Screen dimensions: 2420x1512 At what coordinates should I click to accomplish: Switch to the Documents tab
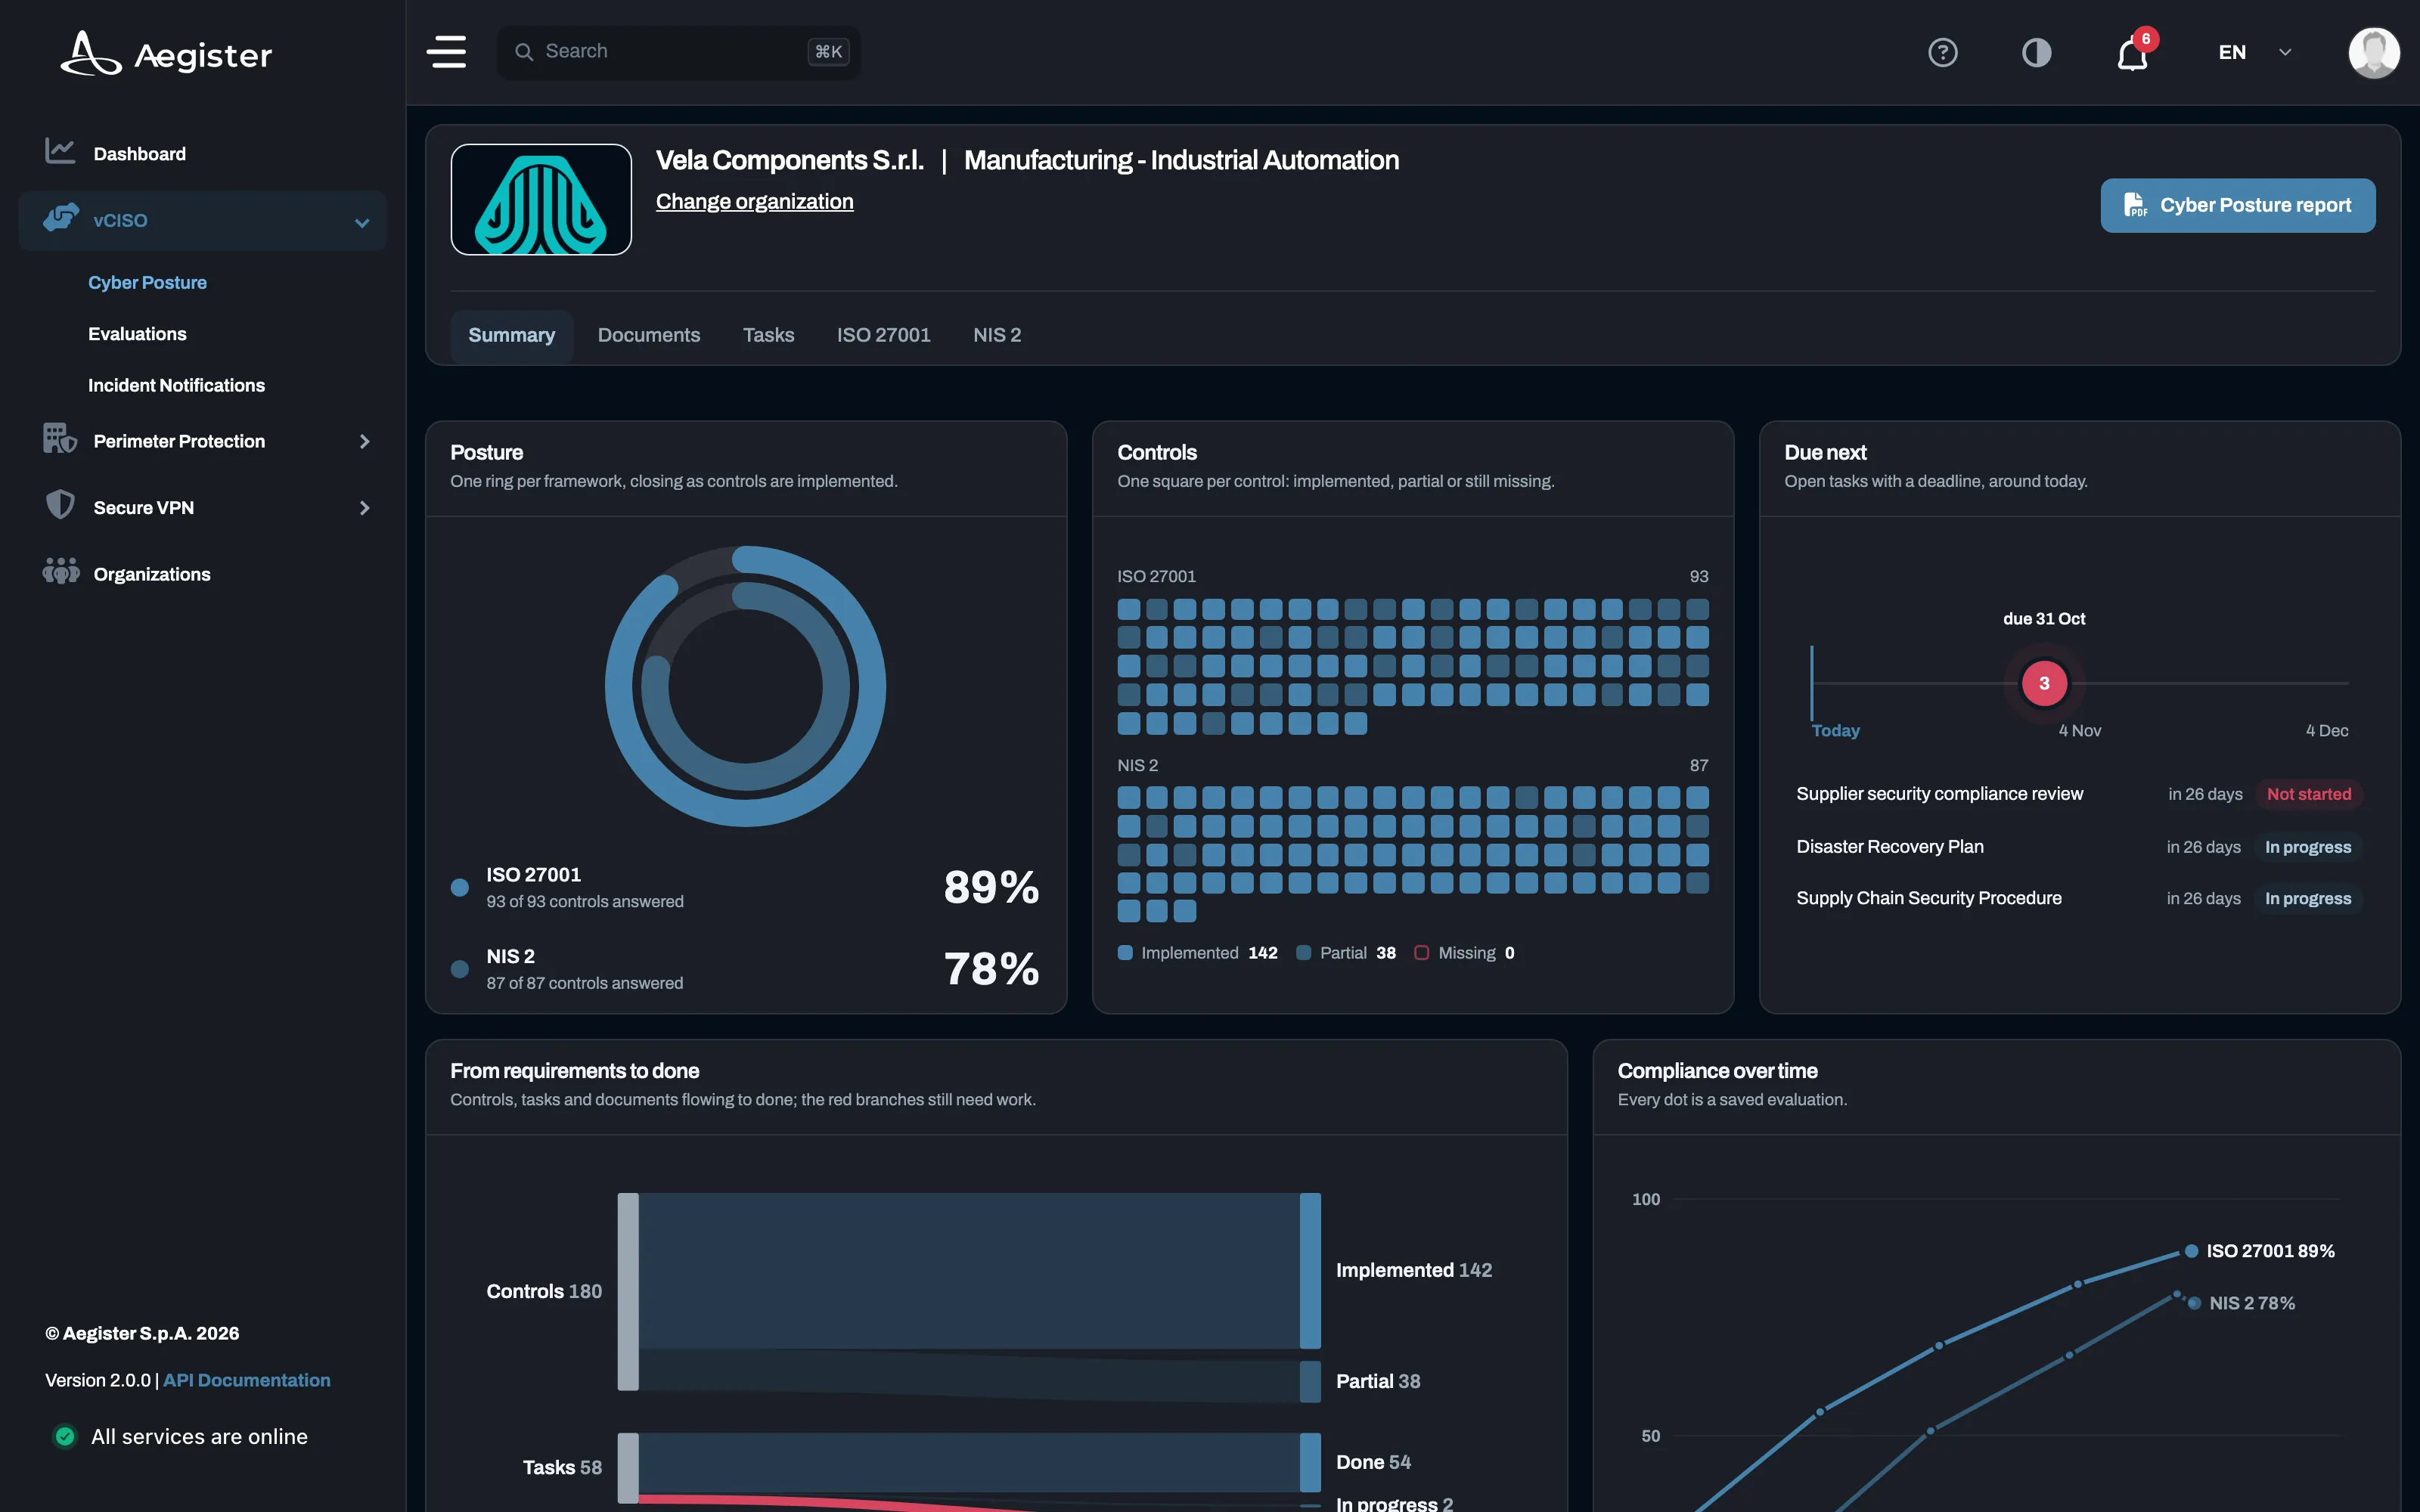coord(648,335)
